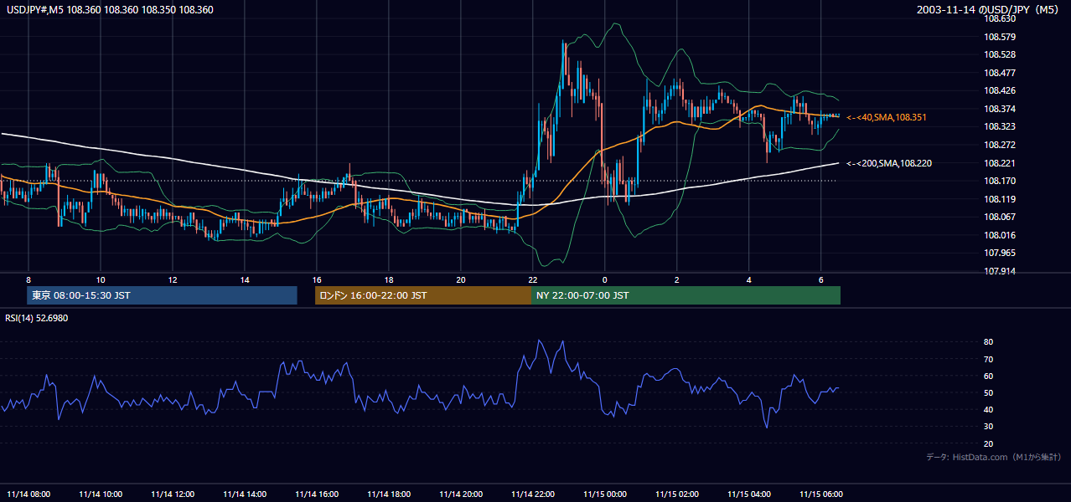Click bottom timestamp 11/14 10:00
The height and width of the screenshot is (502, 1071).
point(101,494)
